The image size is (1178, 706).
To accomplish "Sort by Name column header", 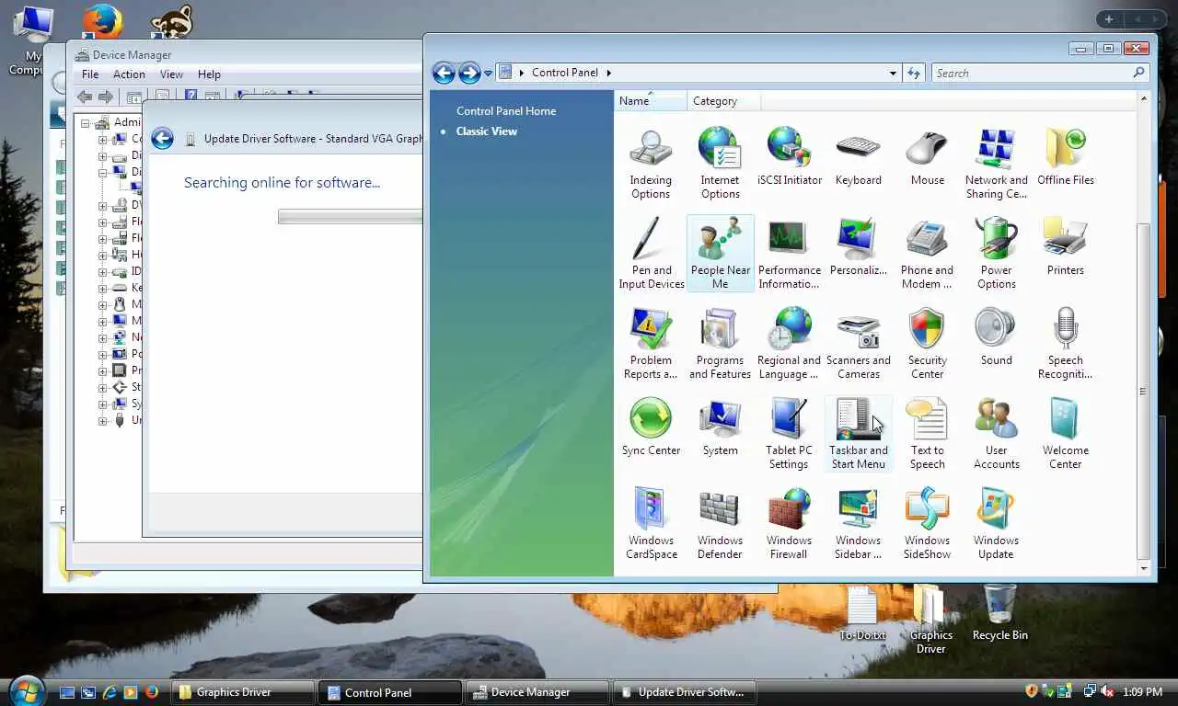I will point(650,101).
